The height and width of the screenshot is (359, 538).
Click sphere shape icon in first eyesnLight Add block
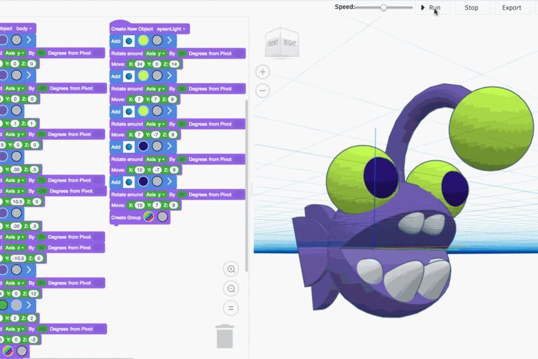(x=129, y=41)
